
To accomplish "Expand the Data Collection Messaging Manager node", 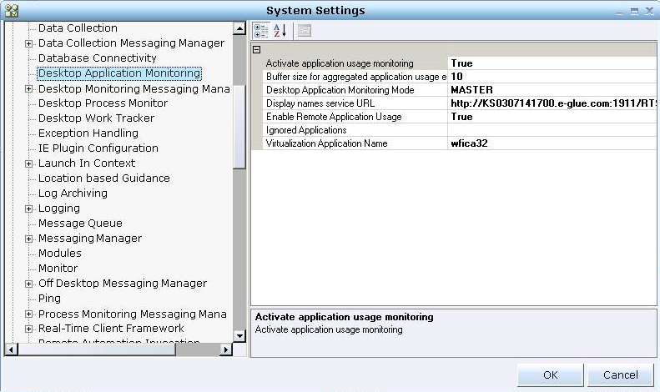I will 29,43.
